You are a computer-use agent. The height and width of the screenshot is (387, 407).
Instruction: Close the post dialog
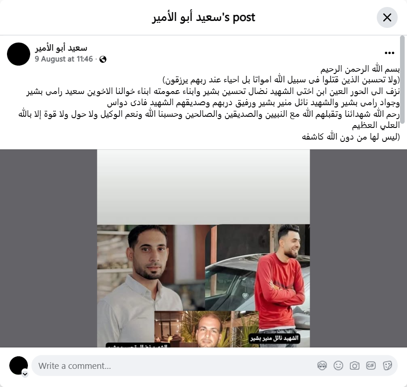[x=387, y=18]
